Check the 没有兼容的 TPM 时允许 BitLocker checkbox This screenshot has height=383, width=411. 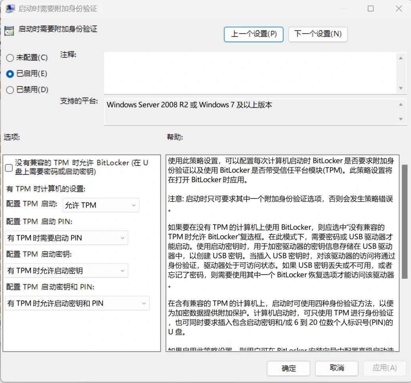tap(9, 168)
